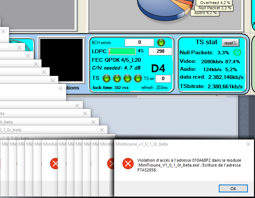Click the FEC QPSK 4/5_L20 text
Screen dimensions: 255x198
(116, 60)
